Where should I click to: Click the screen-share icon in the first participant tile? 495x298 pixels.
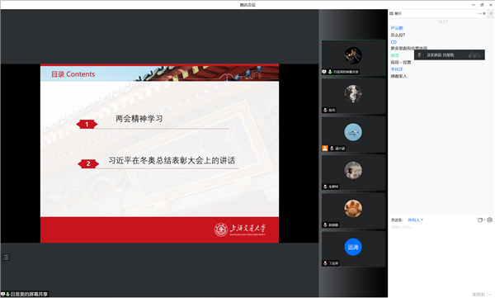pos(324,72)
